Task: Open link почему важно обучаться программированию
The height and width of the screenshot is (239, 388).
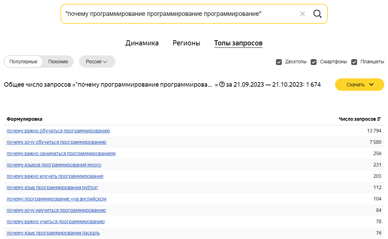Action: (x=58, y=131)
